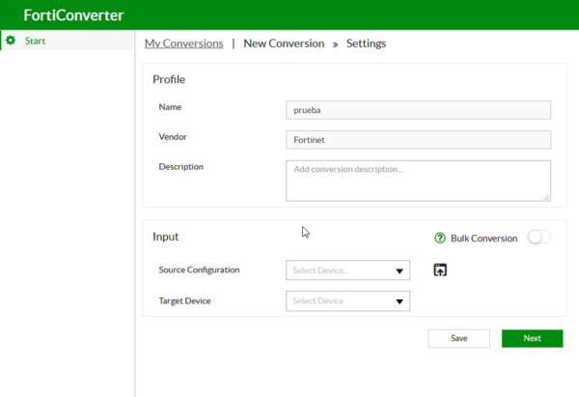Click the Source Configuration dropdown arrow
The image size is (579, 397).
[400, 271]
